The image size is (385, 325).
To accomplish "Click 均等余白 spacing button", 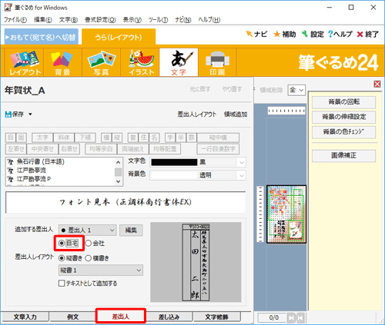I will tap(101, 149).
